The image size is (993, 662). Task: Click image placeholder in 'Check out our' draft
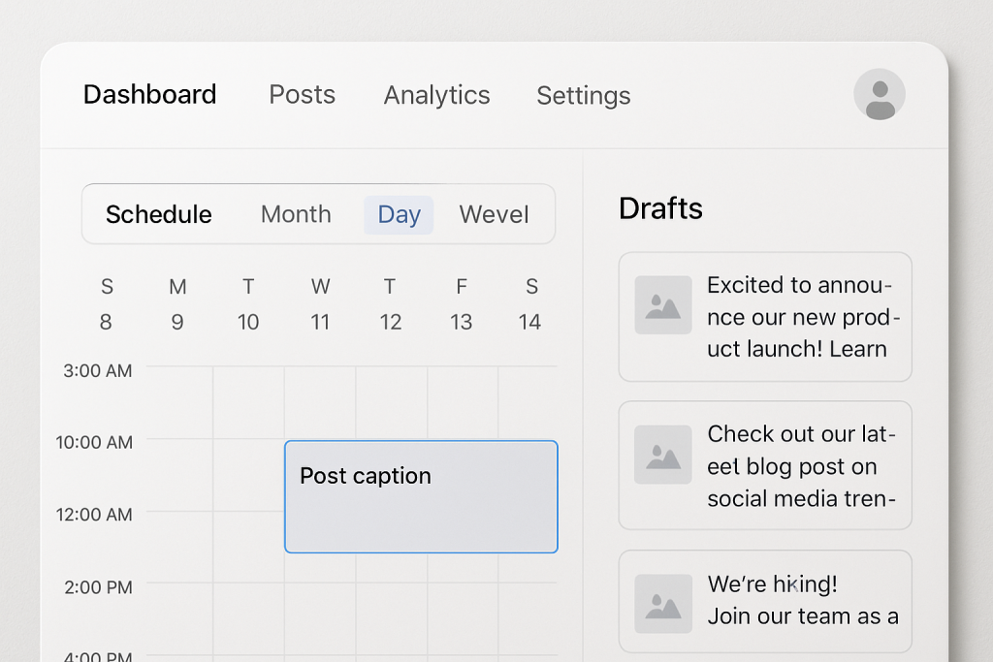pyautogui.click(x=663, y=455)
